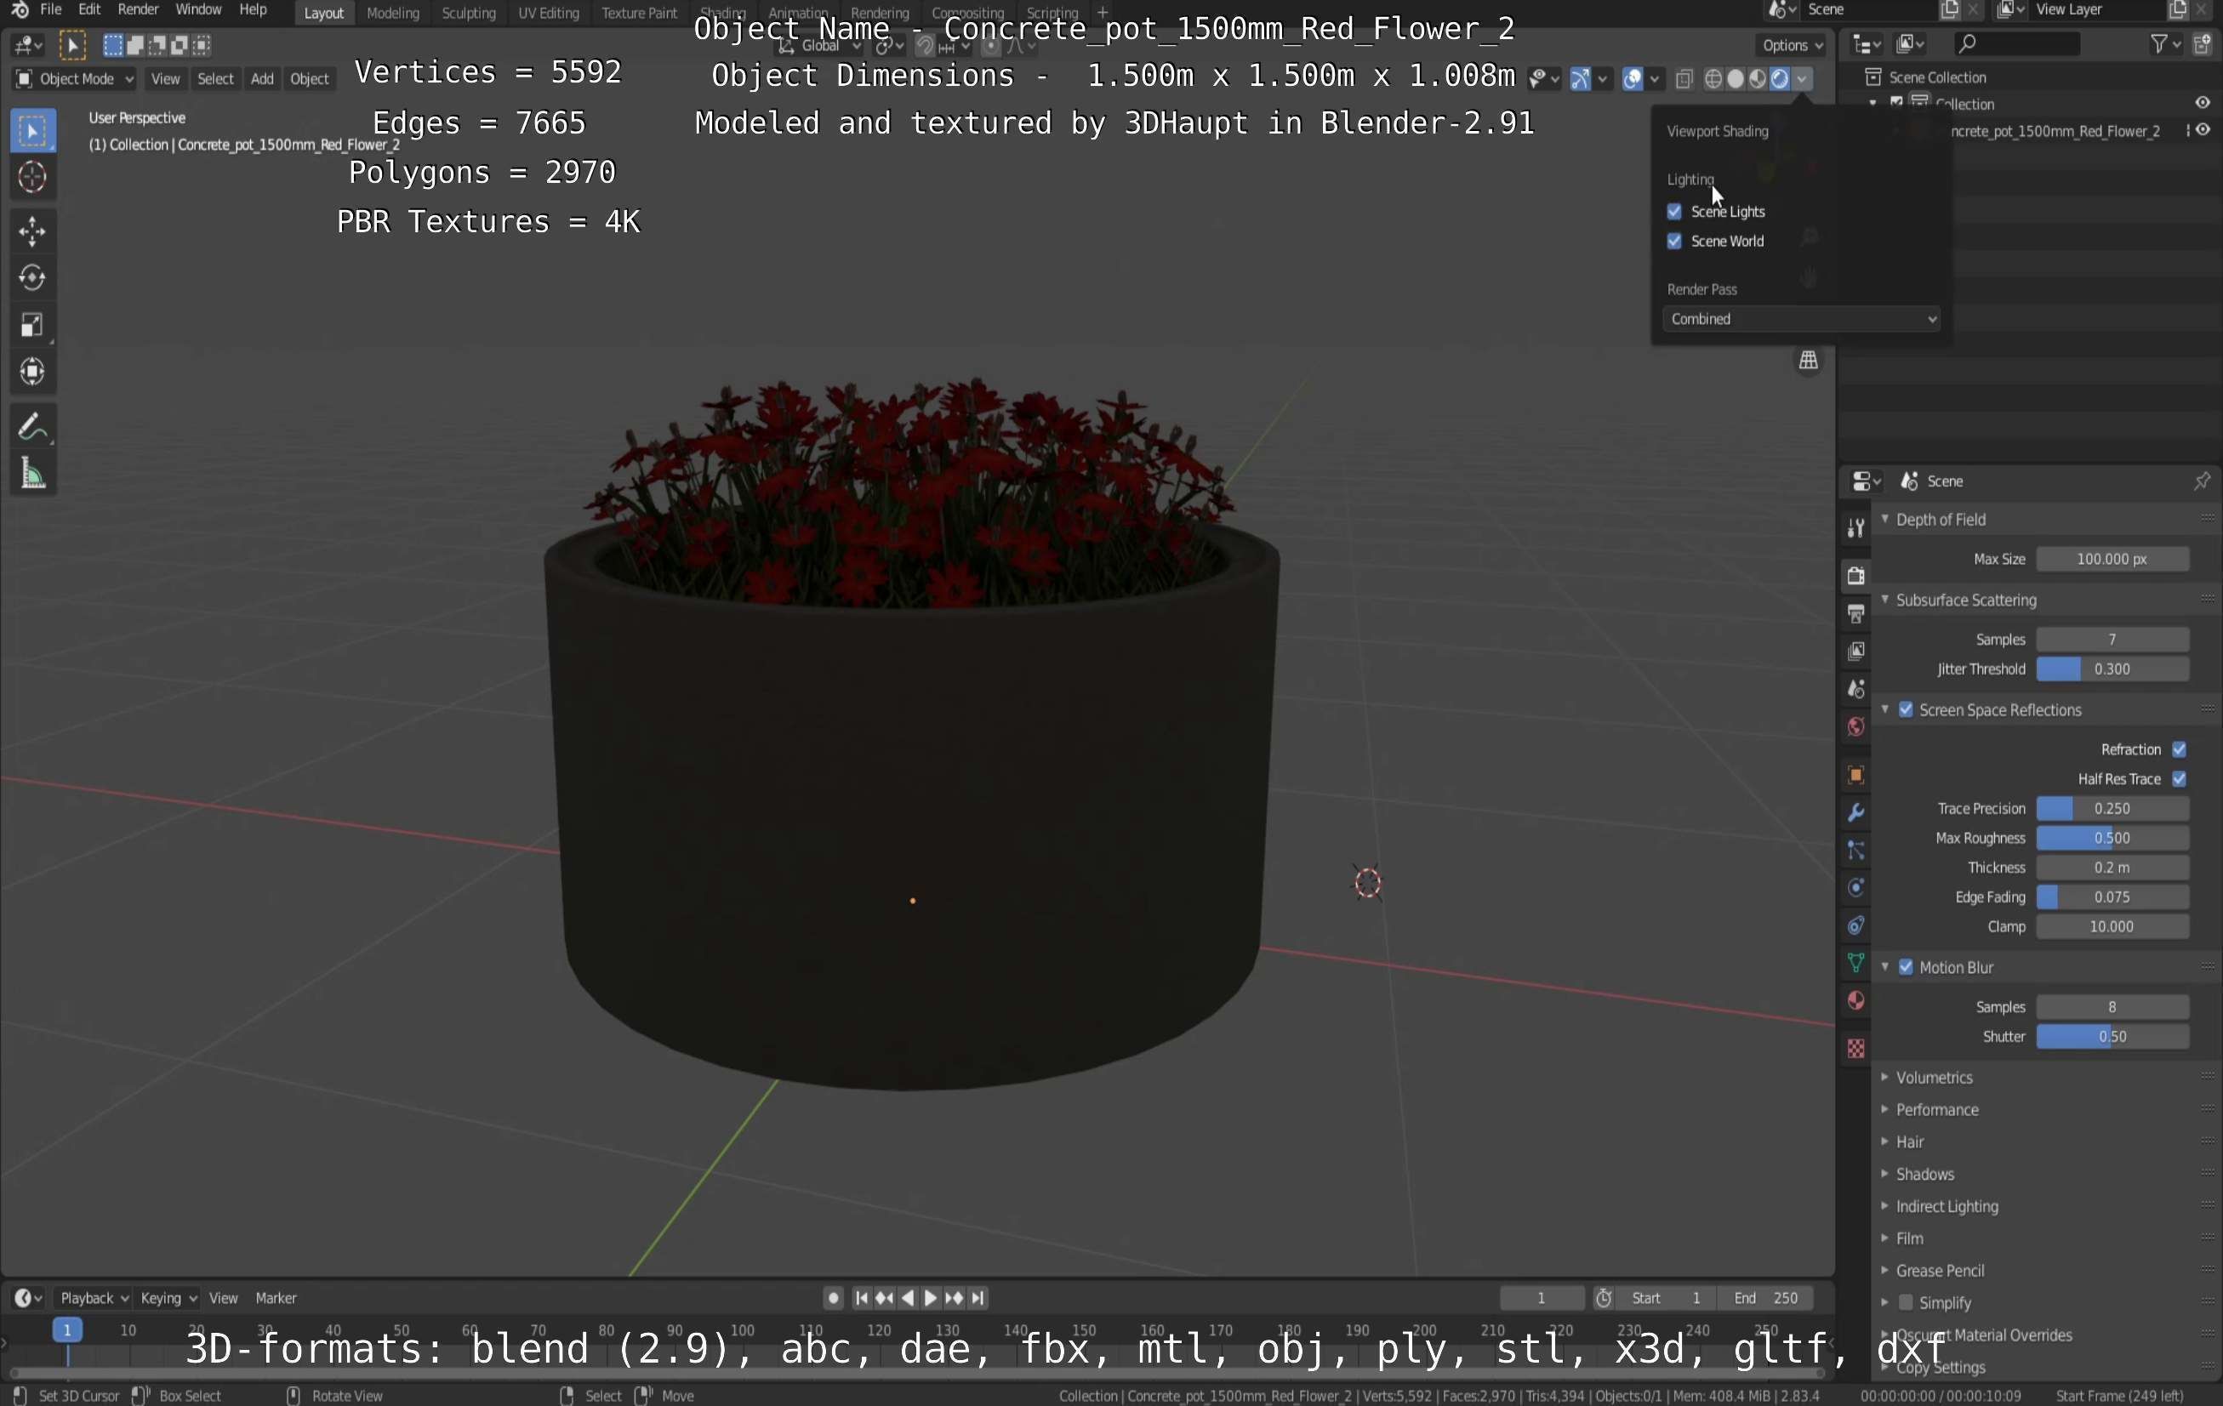Open the Object Mode dropdown
Screen dimensions: 2223x1406
(75, 79)
